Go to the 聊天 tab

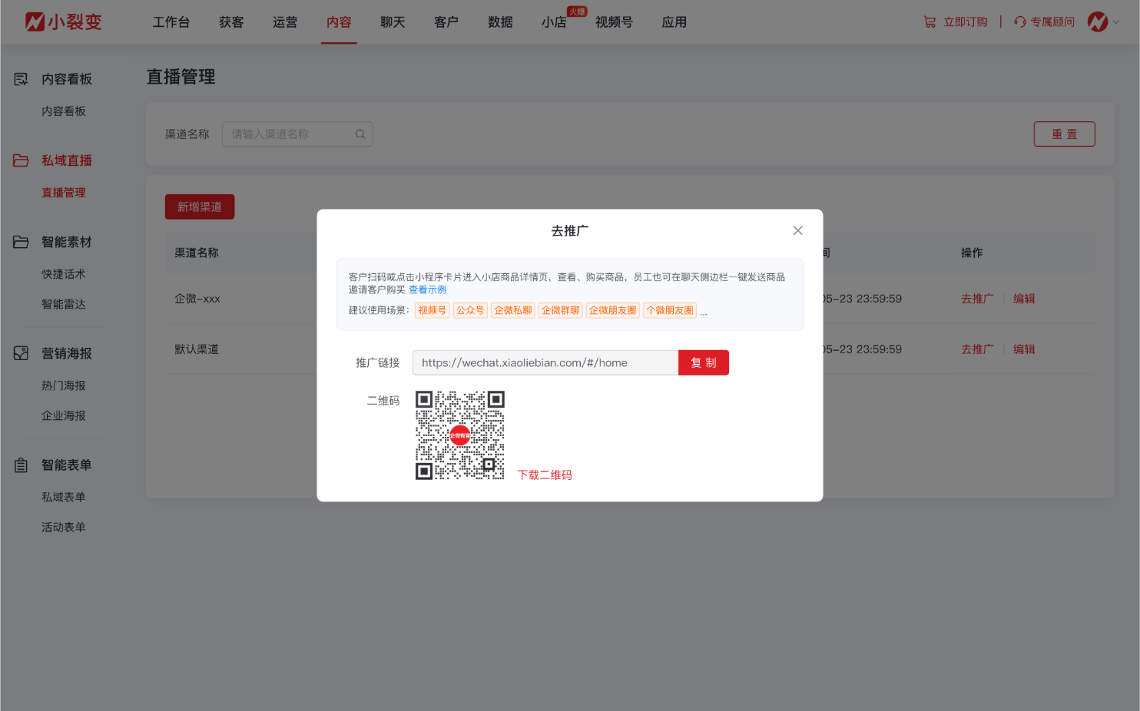(393, 22)
